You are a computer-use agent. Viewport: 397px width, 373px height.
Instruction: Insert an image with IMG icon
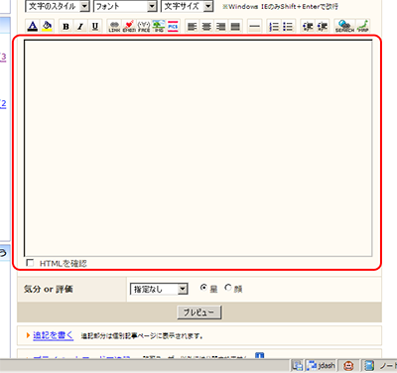click(159, 26)
